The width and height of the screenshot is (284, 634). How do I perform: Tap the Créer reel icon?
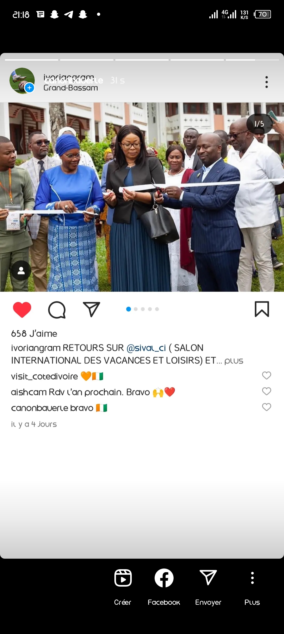coord(123,578)
